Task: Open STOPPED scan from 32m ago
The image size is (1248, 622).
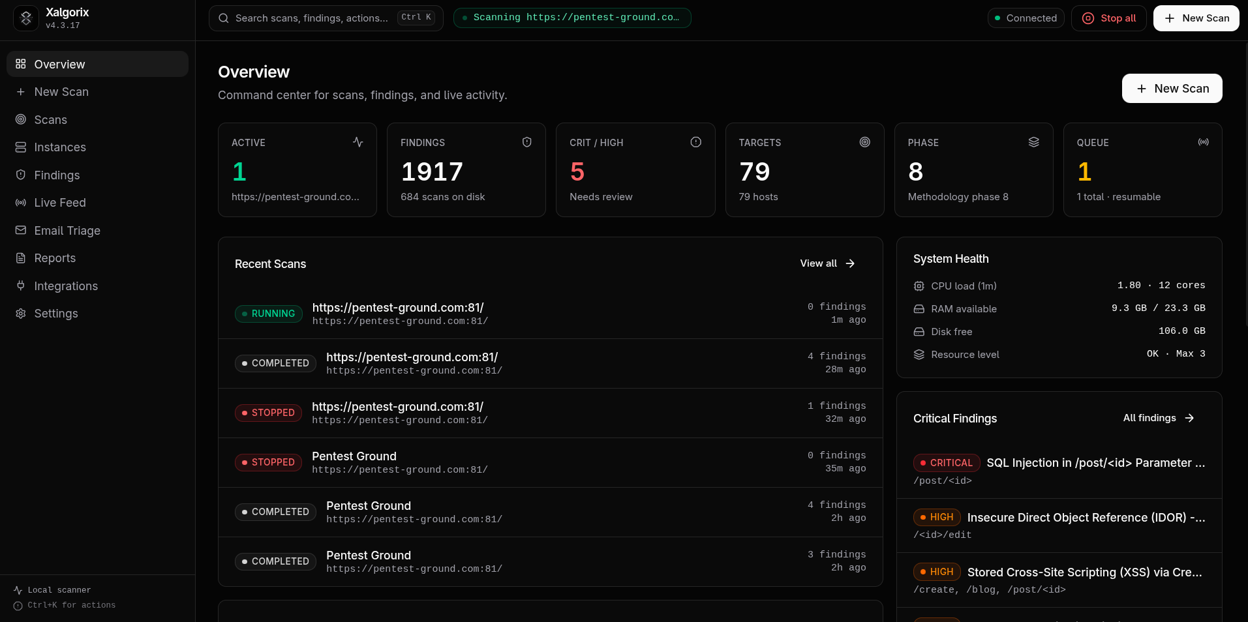Action: [551, 413]
